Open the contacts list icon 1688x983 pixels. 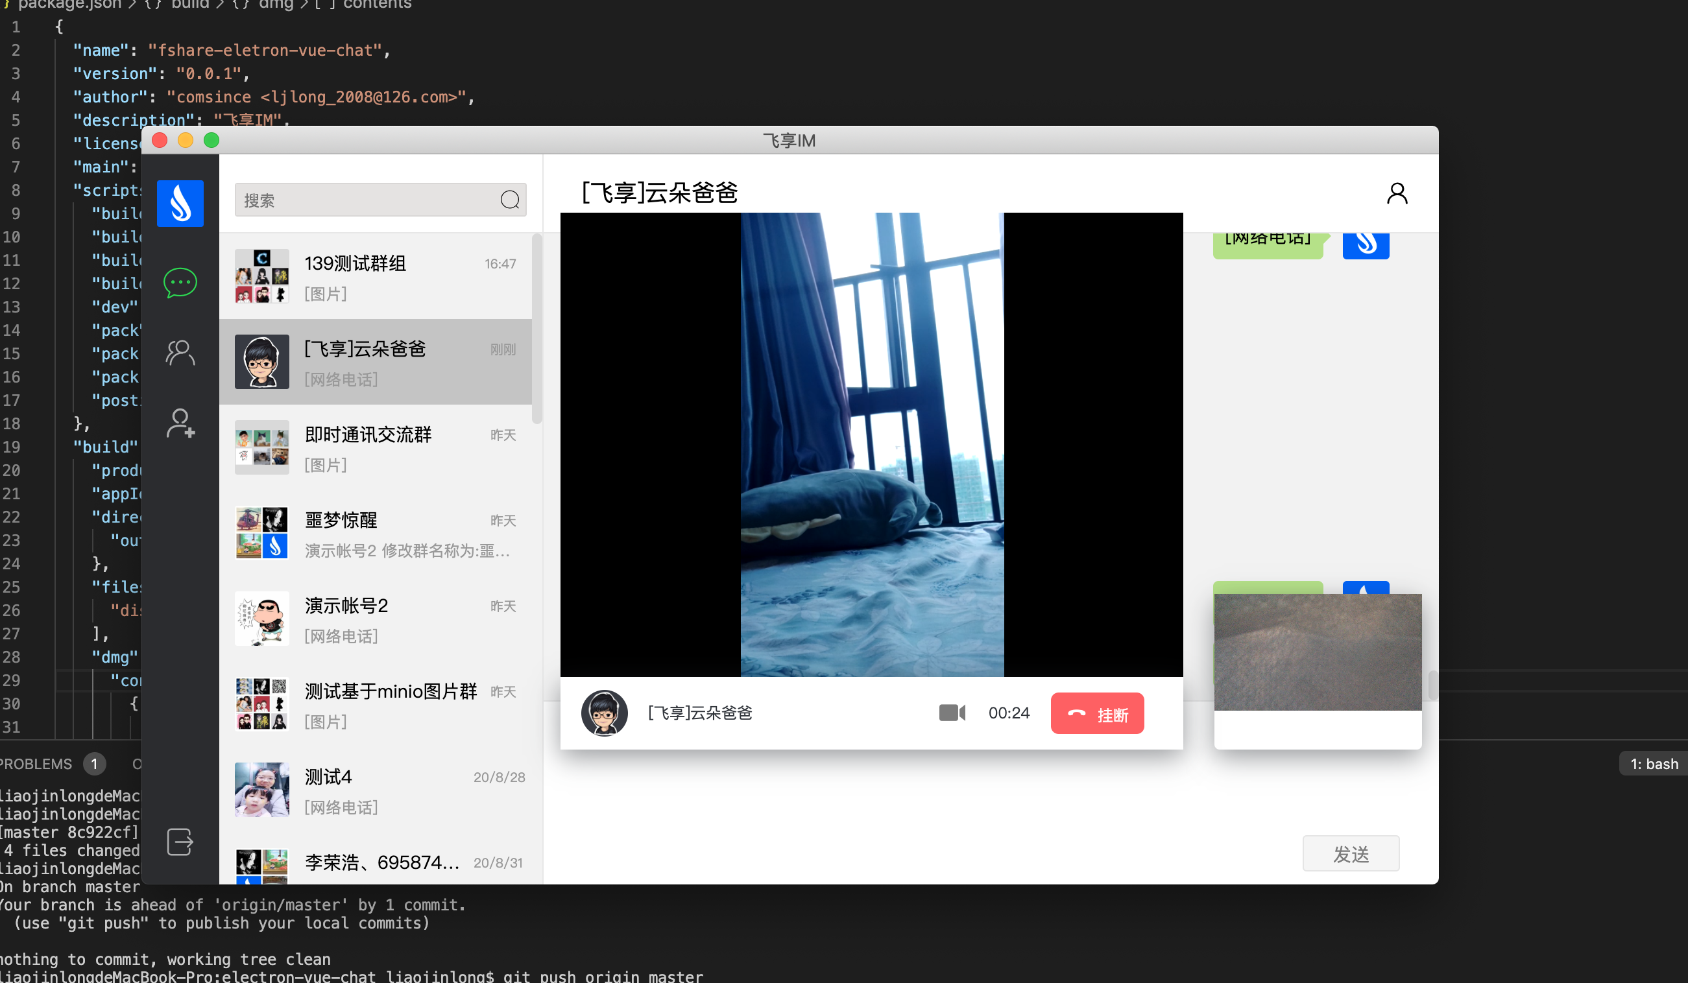point(180,352)
